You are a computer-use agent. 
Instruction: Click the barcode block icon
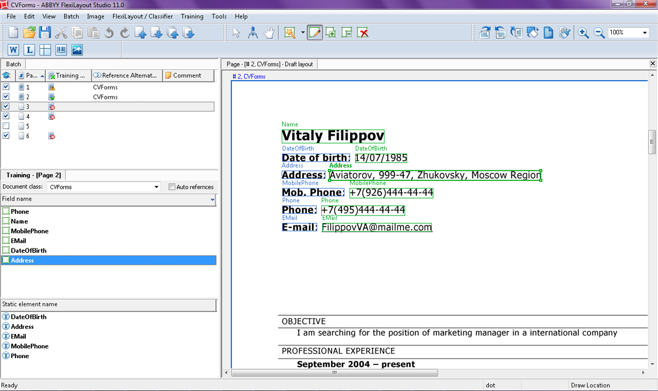(61, 50)
